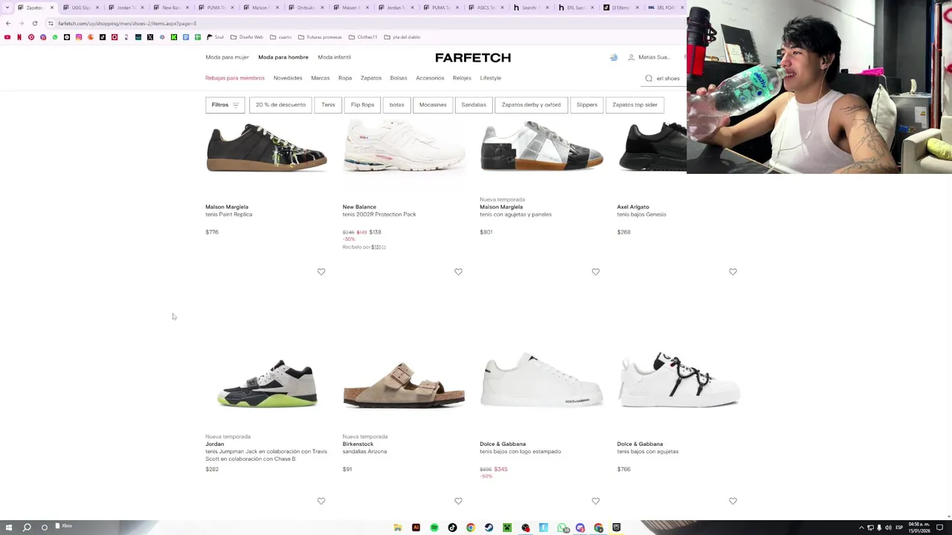The width and height of the screenshot is (952, 535).
Task: Favorite the Birkenstock Arizona sandals with the heart
Action: 458,272
